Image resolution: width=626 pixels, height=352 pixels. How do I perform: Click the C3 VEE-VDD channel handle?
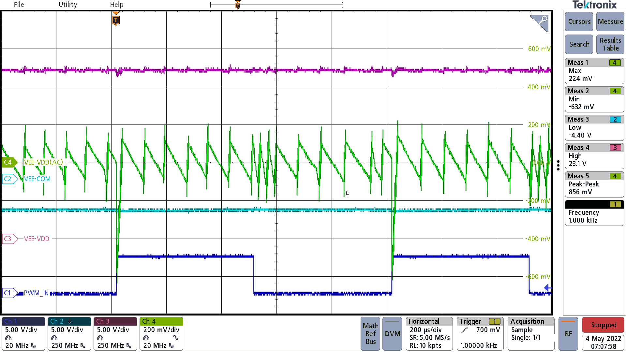pyautogui.click(x=8, y=239)
